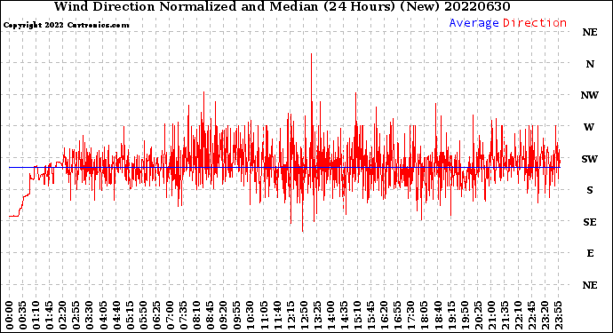Select the 02:20 time axis label
Image resolution: width=613 pixels, height=333 pixels.
point(63,315)
